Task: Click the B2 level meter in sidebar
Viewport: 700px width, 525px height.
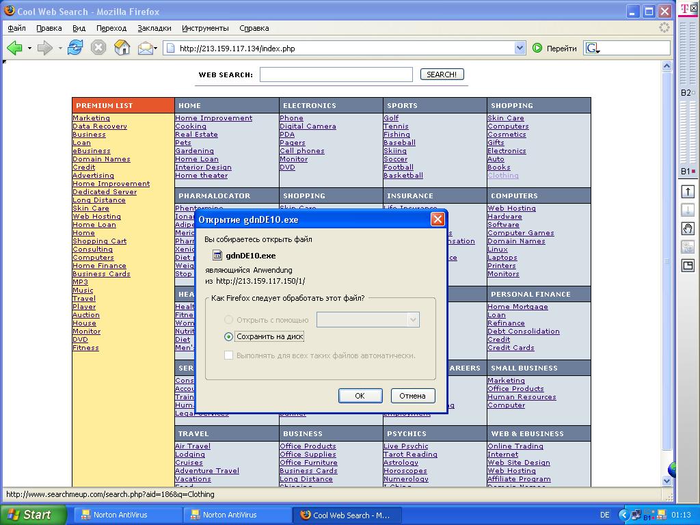Action: [688, 53]
